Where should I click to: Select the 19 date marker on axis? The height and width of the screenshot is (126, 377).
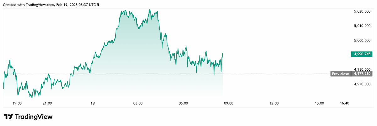[92, 103]
